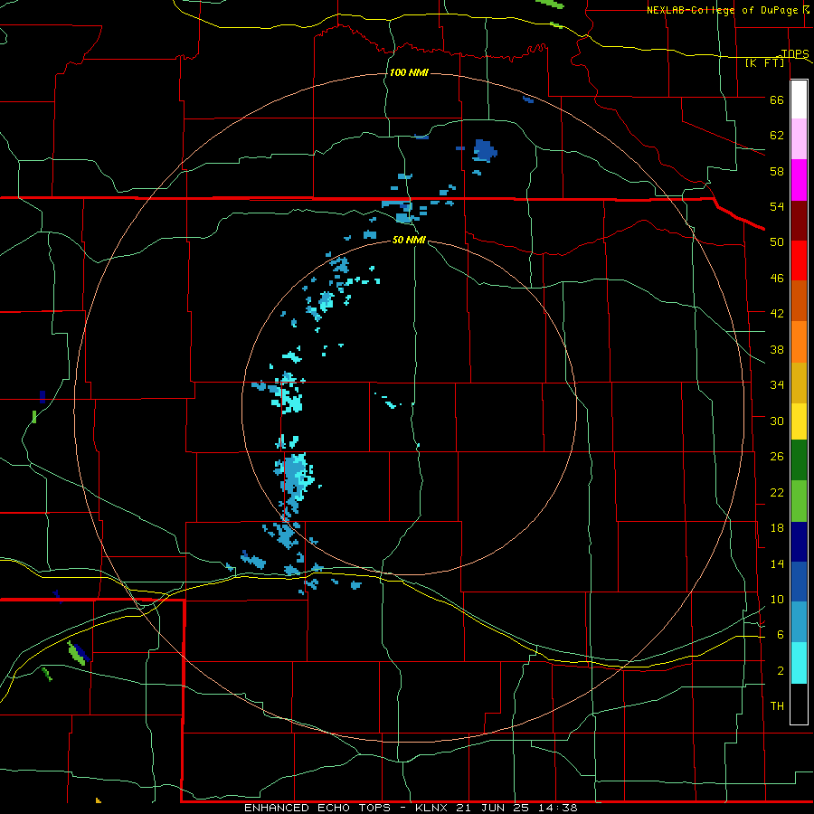Screen dimensions: 814x814
Task: Click the 18 value on the legend
Action: tap(777, 528)
